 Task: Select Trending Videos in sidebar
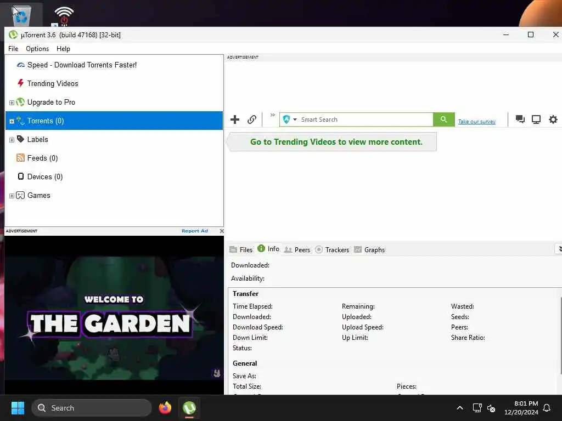[53, 83]
